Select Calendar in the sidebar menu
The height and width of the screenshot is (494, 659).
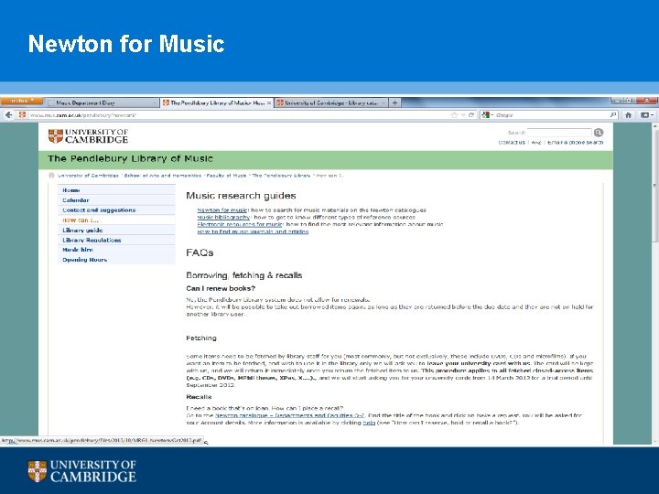coord(116,200)
